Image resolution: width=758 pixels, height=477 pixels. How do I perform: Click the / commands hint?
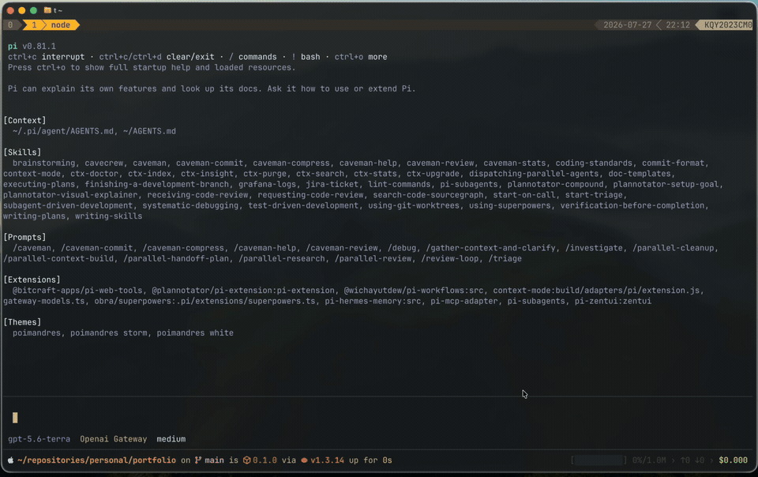tap(253, 57)
